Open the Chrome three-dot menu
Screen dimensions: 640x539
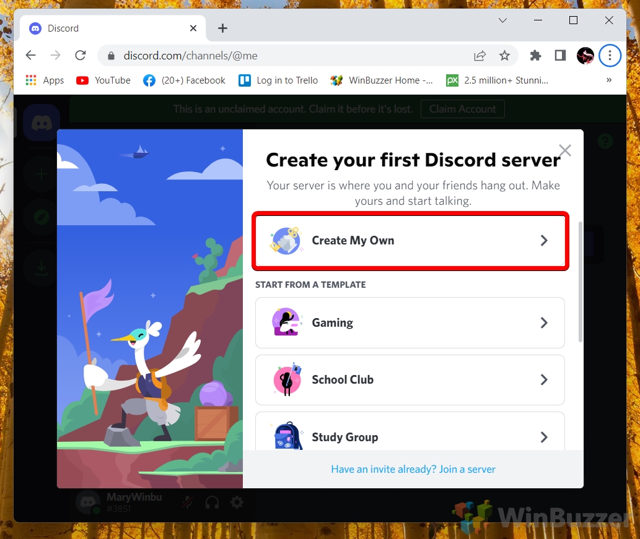(x=610, y=56)
